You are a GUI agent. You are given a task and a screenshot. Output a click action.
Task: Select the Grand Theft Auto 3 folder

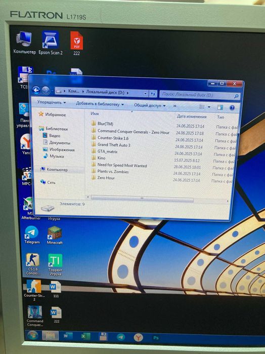click(x=111, y=145)
